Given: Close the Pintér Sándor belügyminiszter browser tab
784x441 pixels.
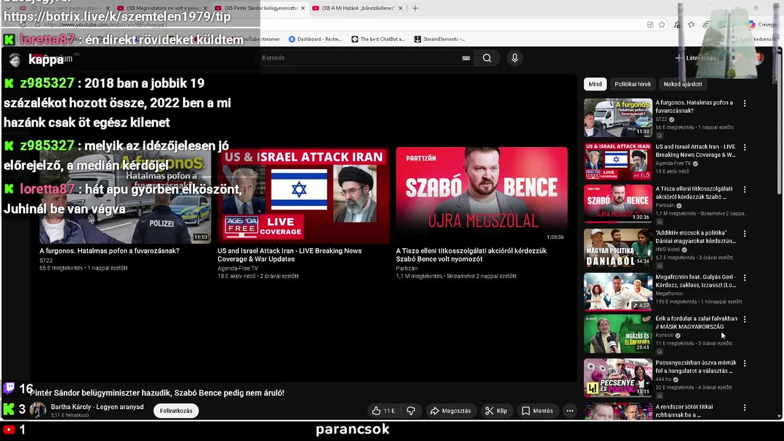Looking at the screenshot, I should (x=303, y=8).
